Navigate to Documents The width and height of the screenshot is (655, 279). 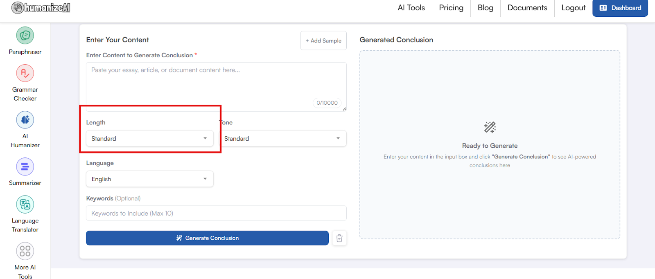(527, 8)
